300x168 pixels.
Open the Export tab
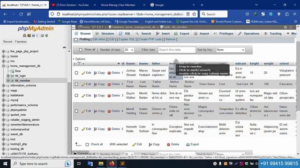coord(182,34)
